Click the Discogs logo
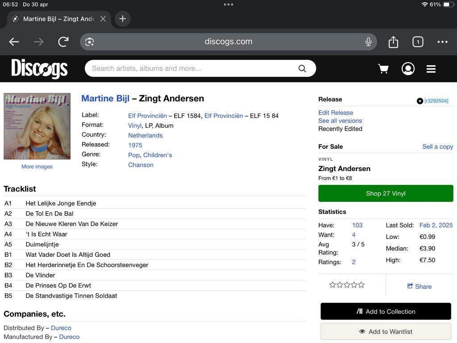Screen dimensions: 457x343 [39, 68]
